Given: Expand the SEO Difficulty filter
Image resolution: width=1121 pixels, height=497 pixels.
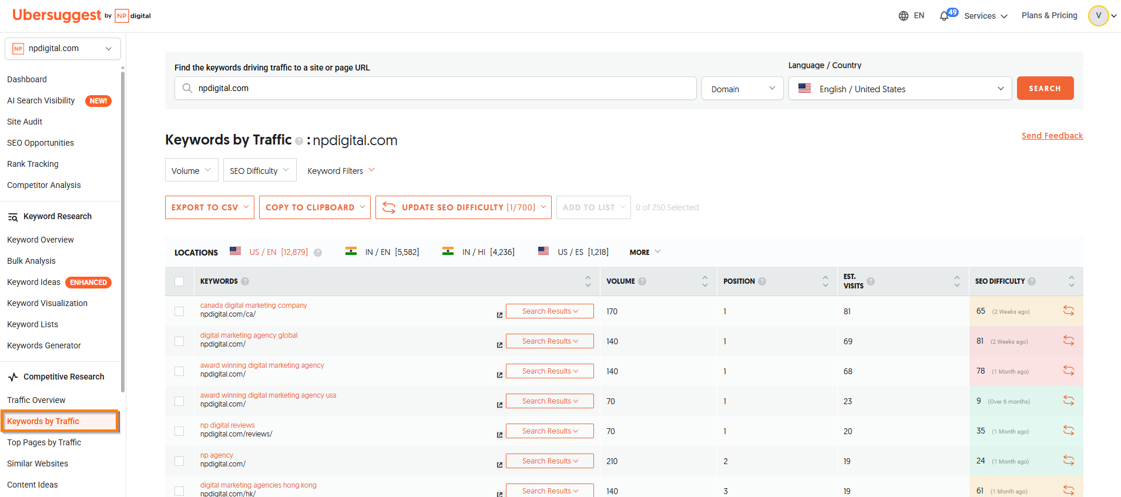Looking at the screenshot, I should pyautogui.click(x=260, y=170).
